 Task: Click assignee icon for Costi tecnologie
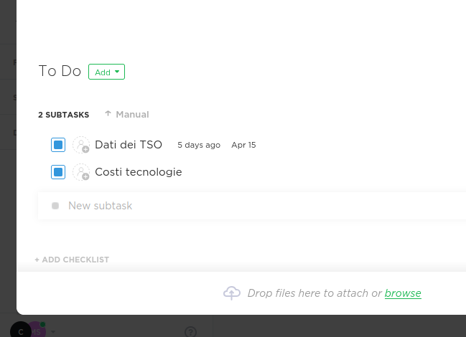81,172
